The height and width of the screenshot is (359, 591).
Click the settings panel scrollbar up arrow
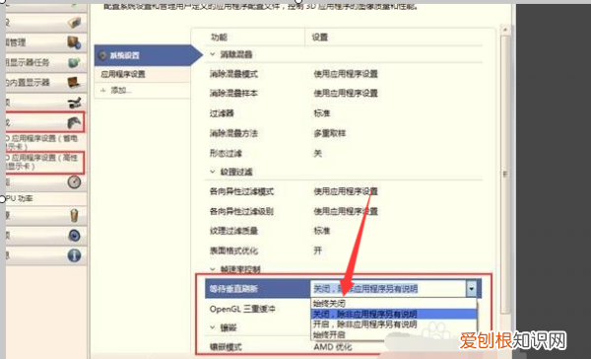coord(505,30)
